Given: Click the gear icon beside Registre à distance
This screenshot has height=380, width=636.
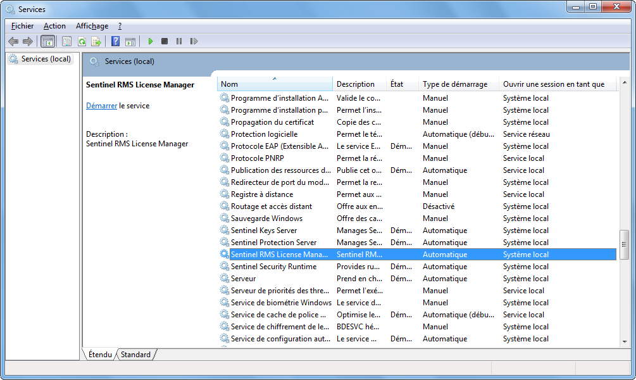Looking at the screenshot, I should coord(224,194).
